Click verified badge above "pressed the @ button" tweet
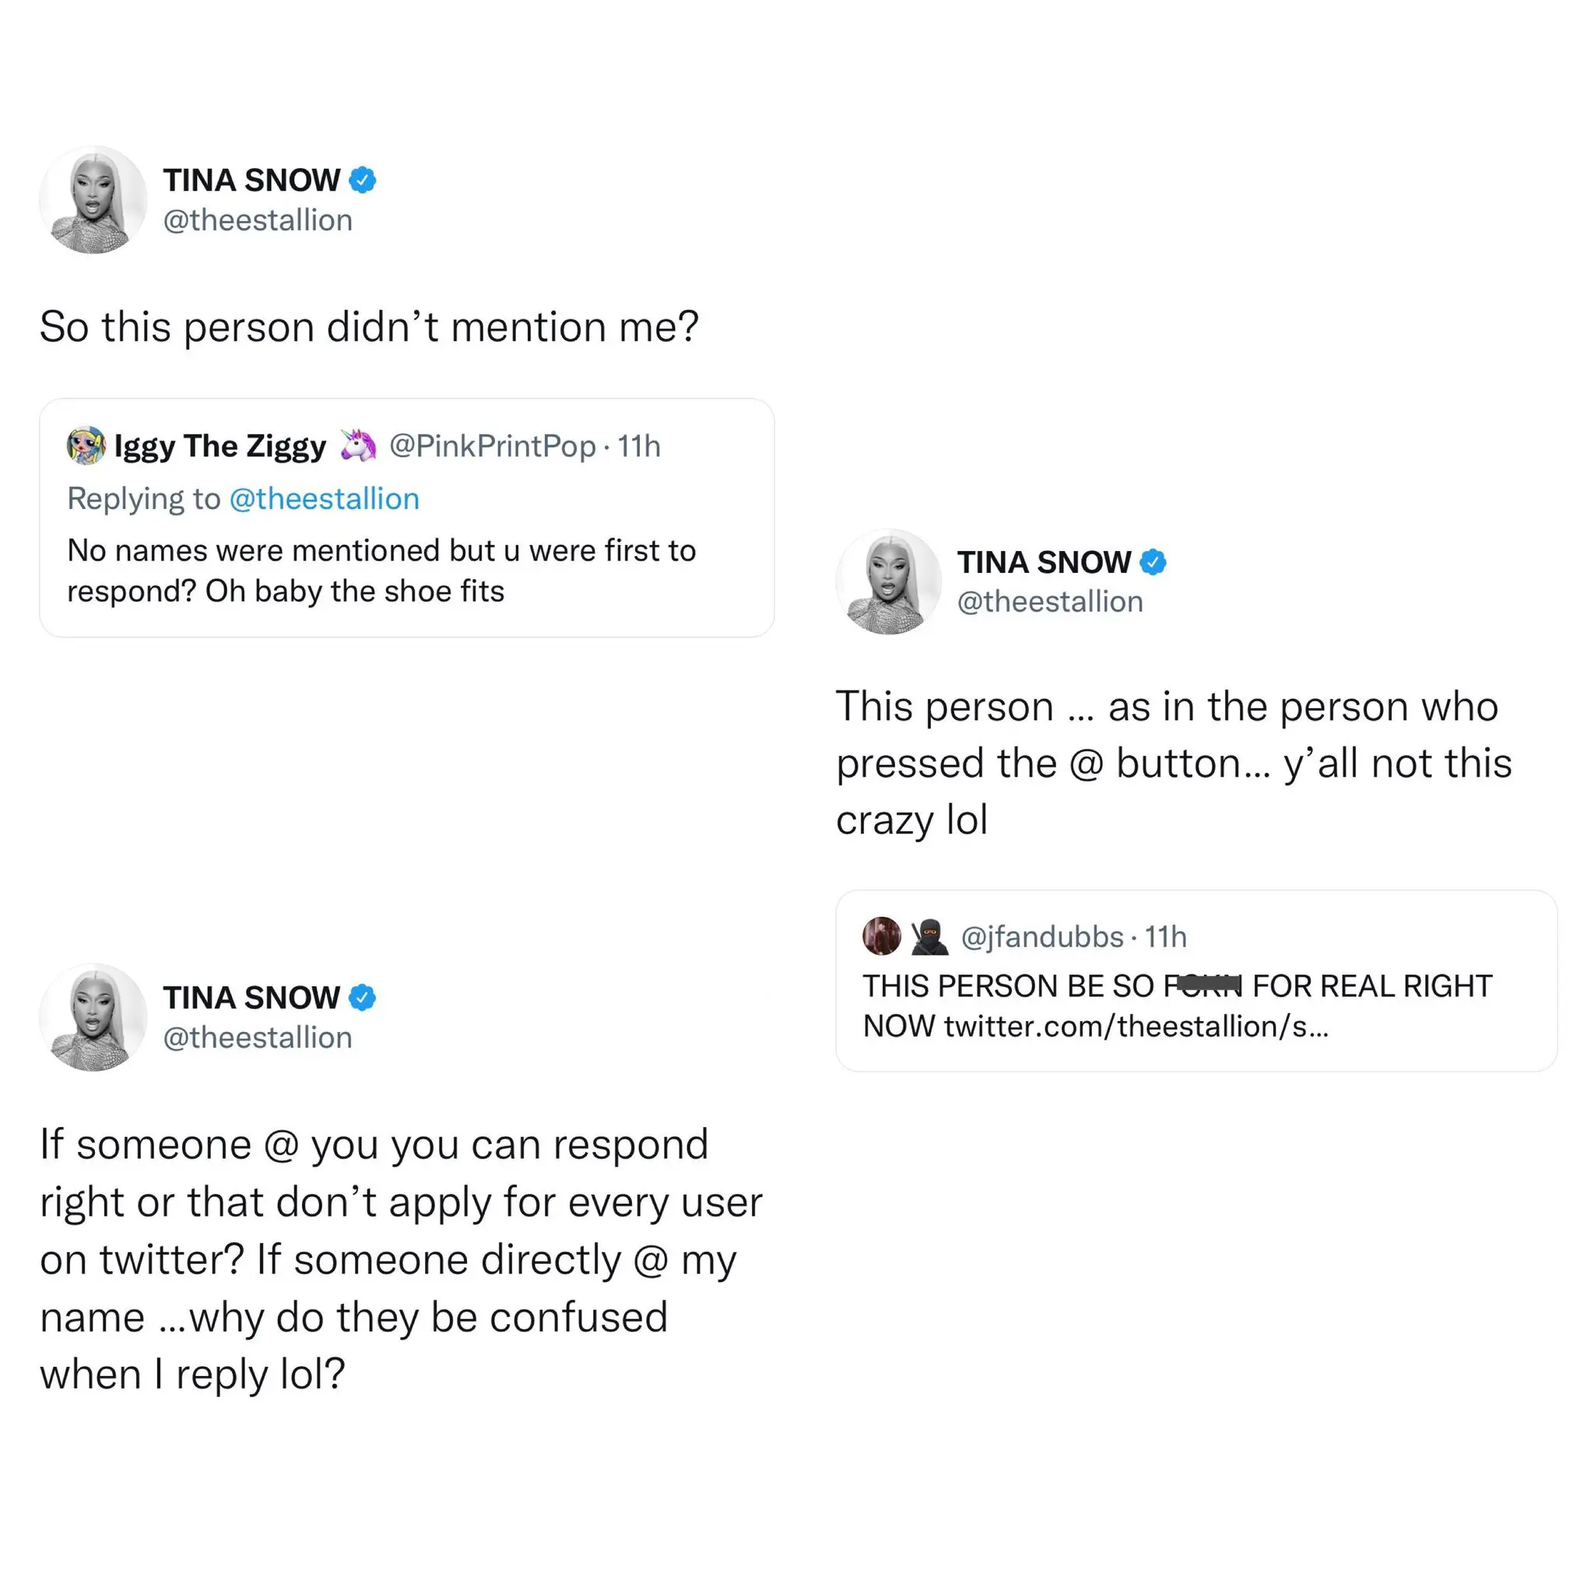Viewport: 1594px width, 1594px height. click(1153, 562)
